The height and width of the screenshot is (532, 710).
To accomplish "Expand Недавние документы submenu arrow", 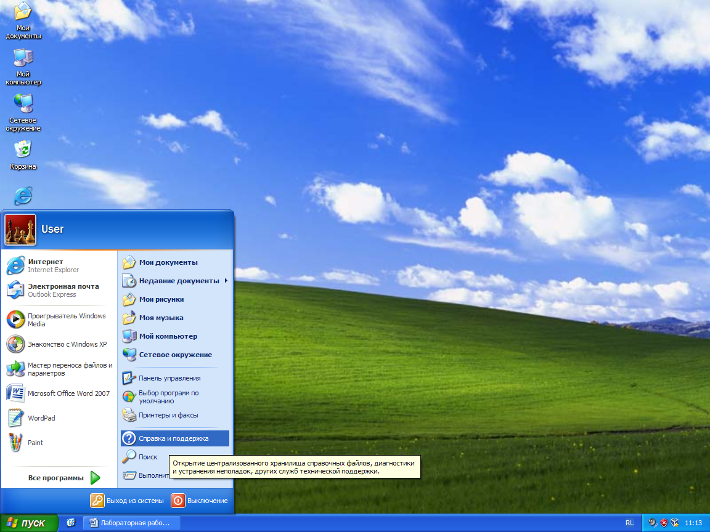I will click(226, 281).
